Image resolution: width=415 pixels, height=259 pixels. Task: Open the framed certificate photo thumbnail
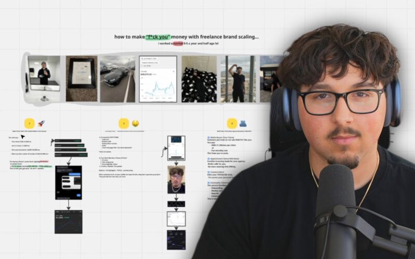[x=81, y=79]
